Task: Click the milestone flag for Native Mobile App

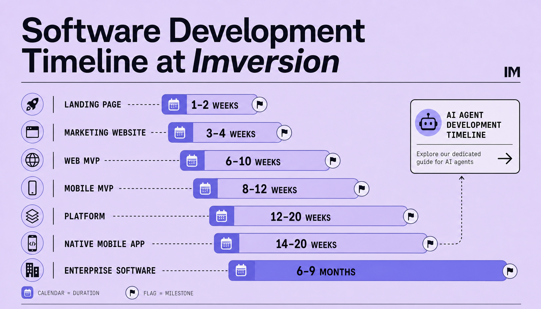Action: pyautogui.click(x=430, y=244)
